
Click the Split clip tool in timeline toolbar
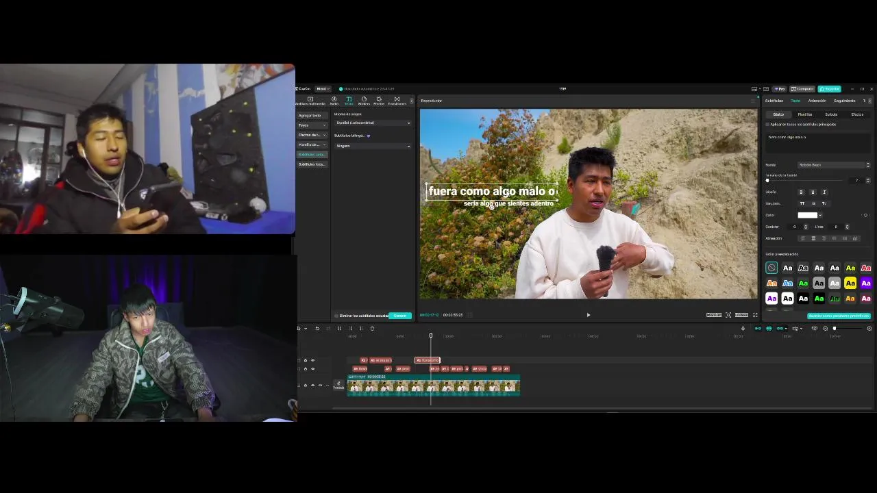(x=339, y=329)
